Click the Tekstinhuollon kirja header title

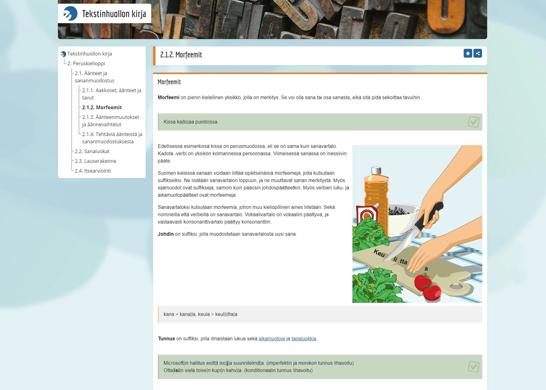tap(114, 14)
